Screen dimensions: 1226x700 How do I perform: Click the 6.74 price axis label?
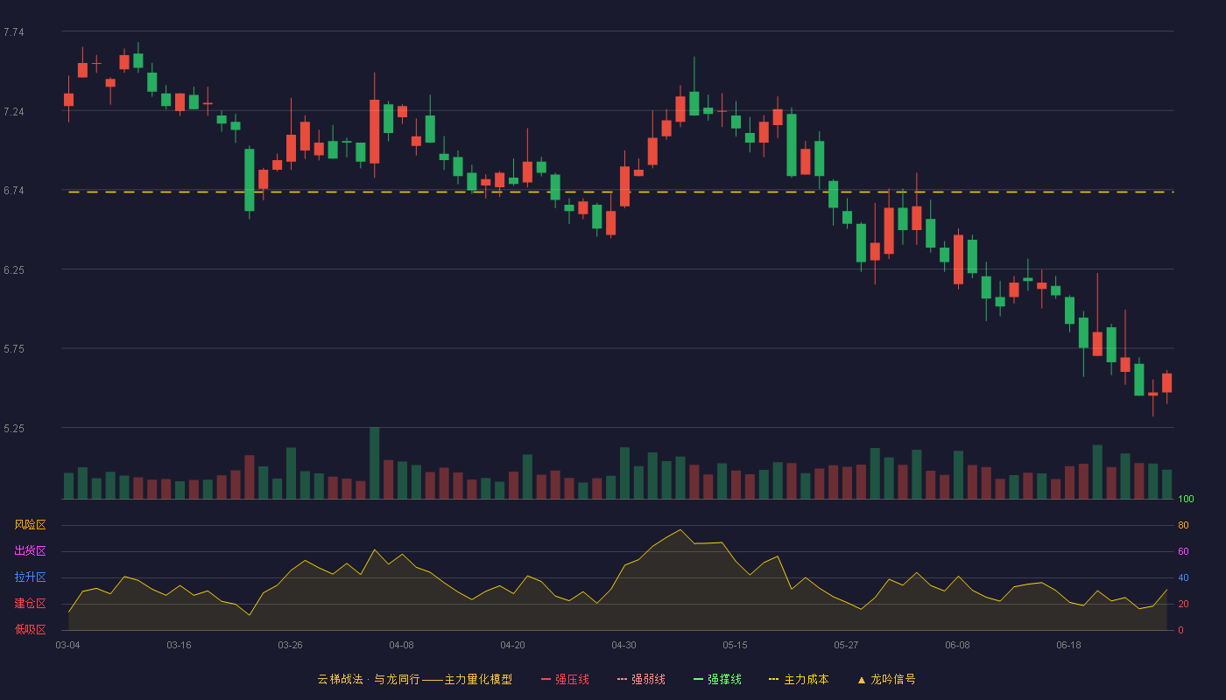(x=14, y=191)
